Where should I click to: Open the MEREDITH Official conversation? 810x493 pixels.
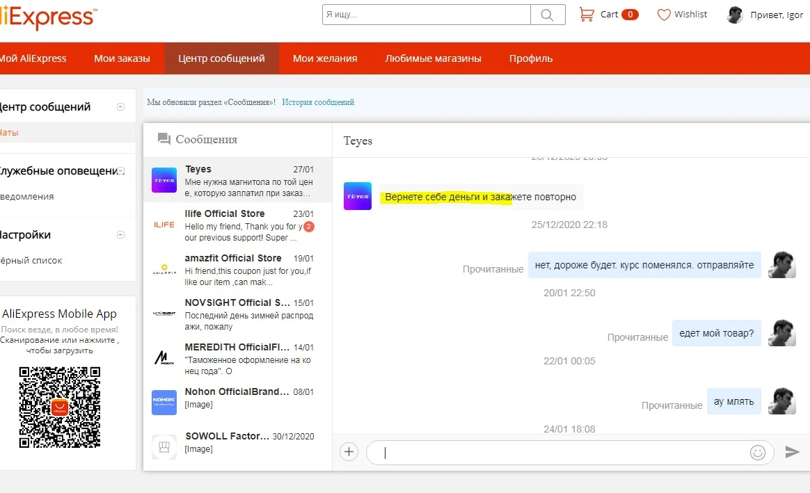(x=237, y=357)
